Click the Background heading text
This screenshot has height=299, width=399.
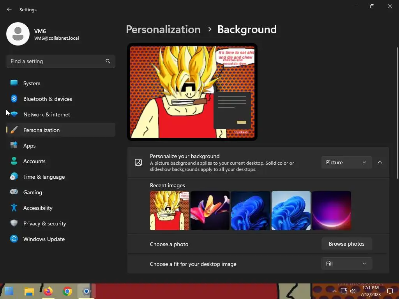[x=247, y=30]
